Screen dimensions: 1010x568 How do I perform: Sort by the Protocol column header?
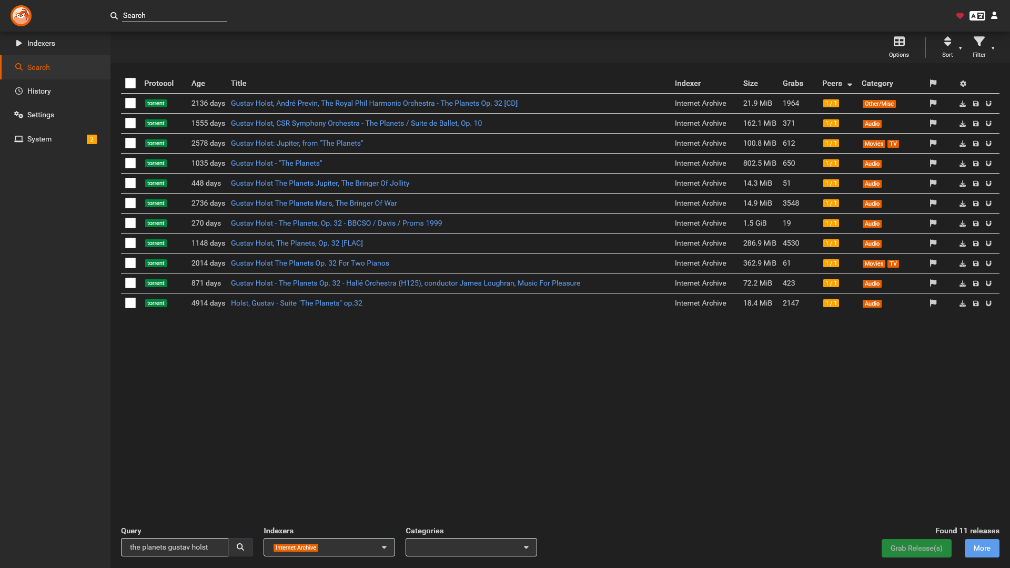tap(159, 83)
